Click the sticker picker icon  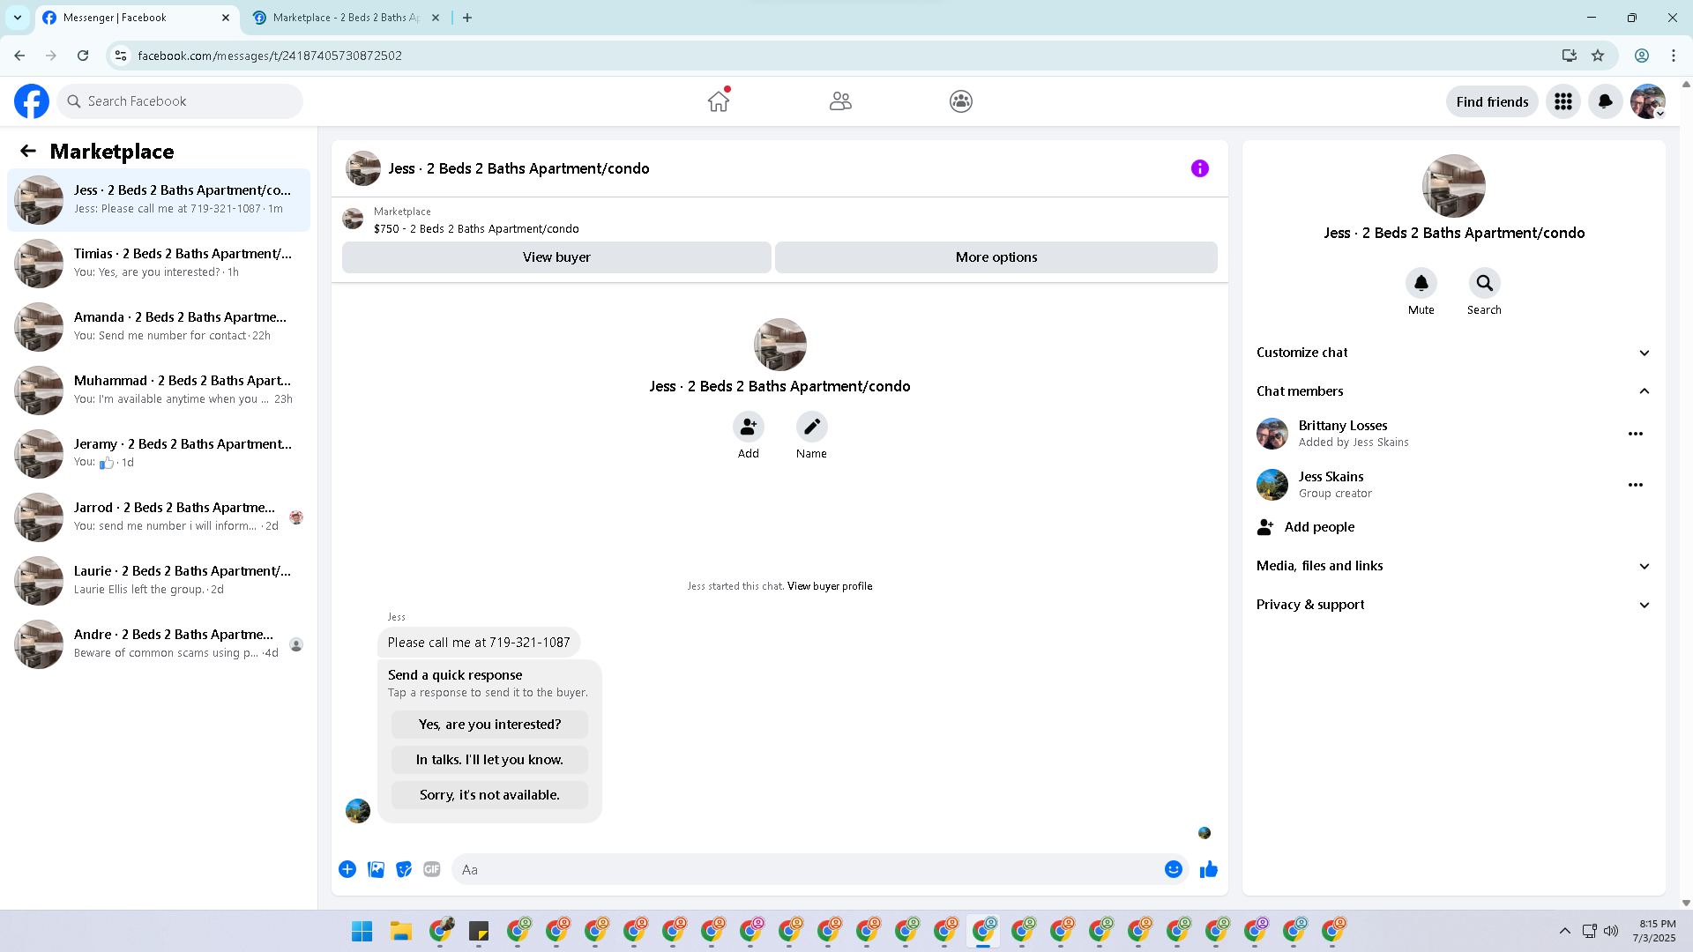point(404,869)
